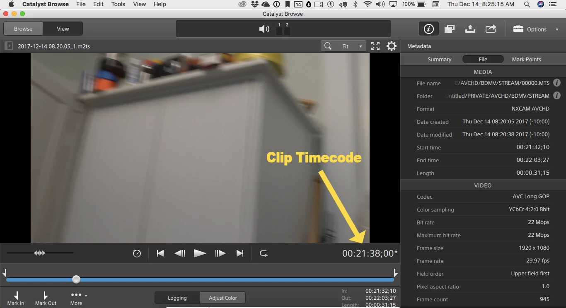Select the Mark Points tab
This screenshot has height=308, width=566.
[x=527, y=59]
